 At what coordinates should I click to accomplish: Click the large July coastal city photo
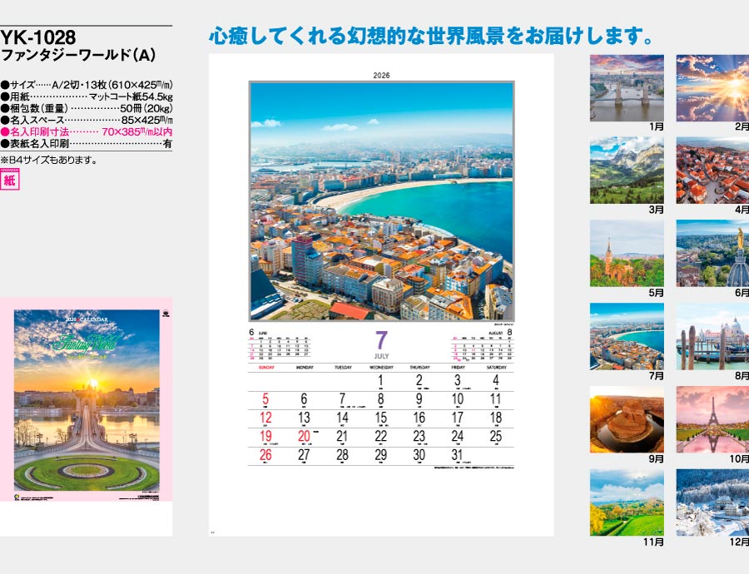(x=381, y=201)
